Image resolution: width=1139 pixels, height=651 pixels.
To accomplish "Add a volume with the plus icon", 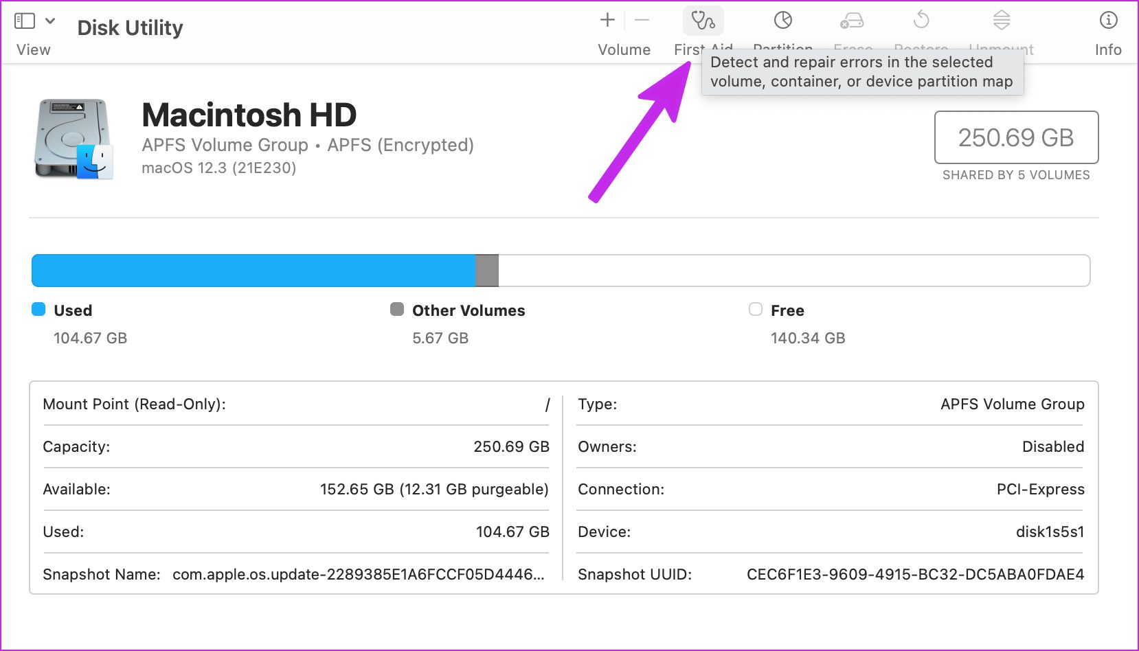I will click(x=607, y=20).
